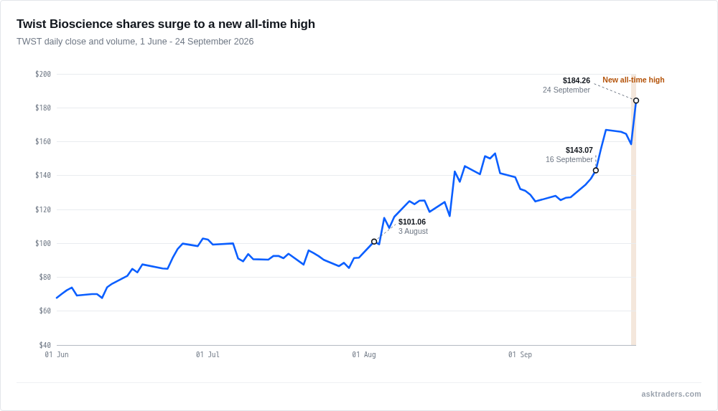Click the '01 Aug' x-axis label
Image resolution: width=718 pixels, height=411 pixels.
click(364, 355)
